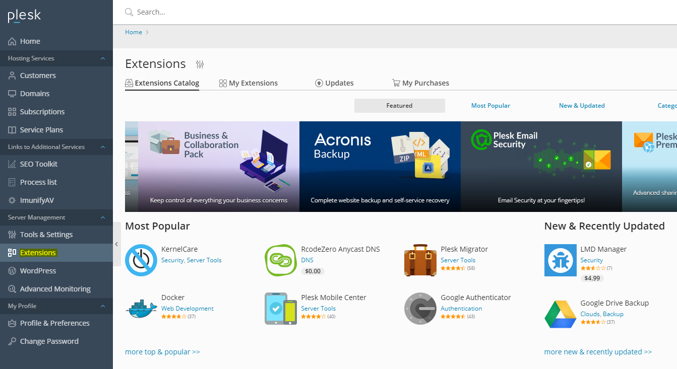
Task: Click the Docker whale icon
Action: point(141,309)
